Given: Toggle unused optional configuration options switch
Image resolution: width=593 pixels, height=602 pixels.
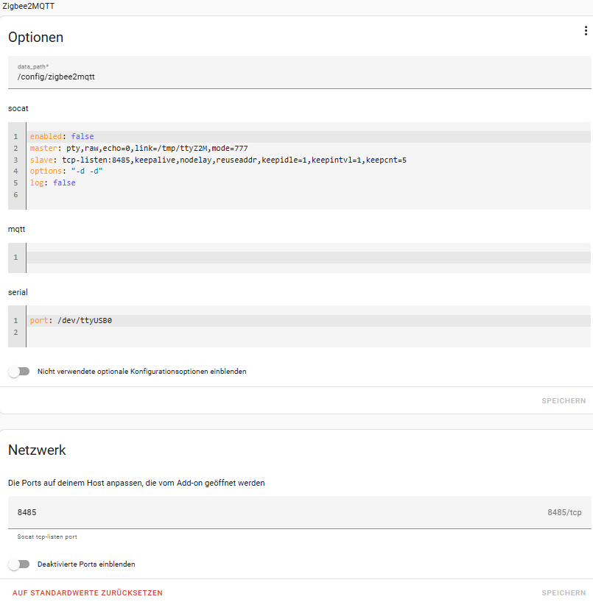Looking at the screenshot, I should click(x=19, y=372).
